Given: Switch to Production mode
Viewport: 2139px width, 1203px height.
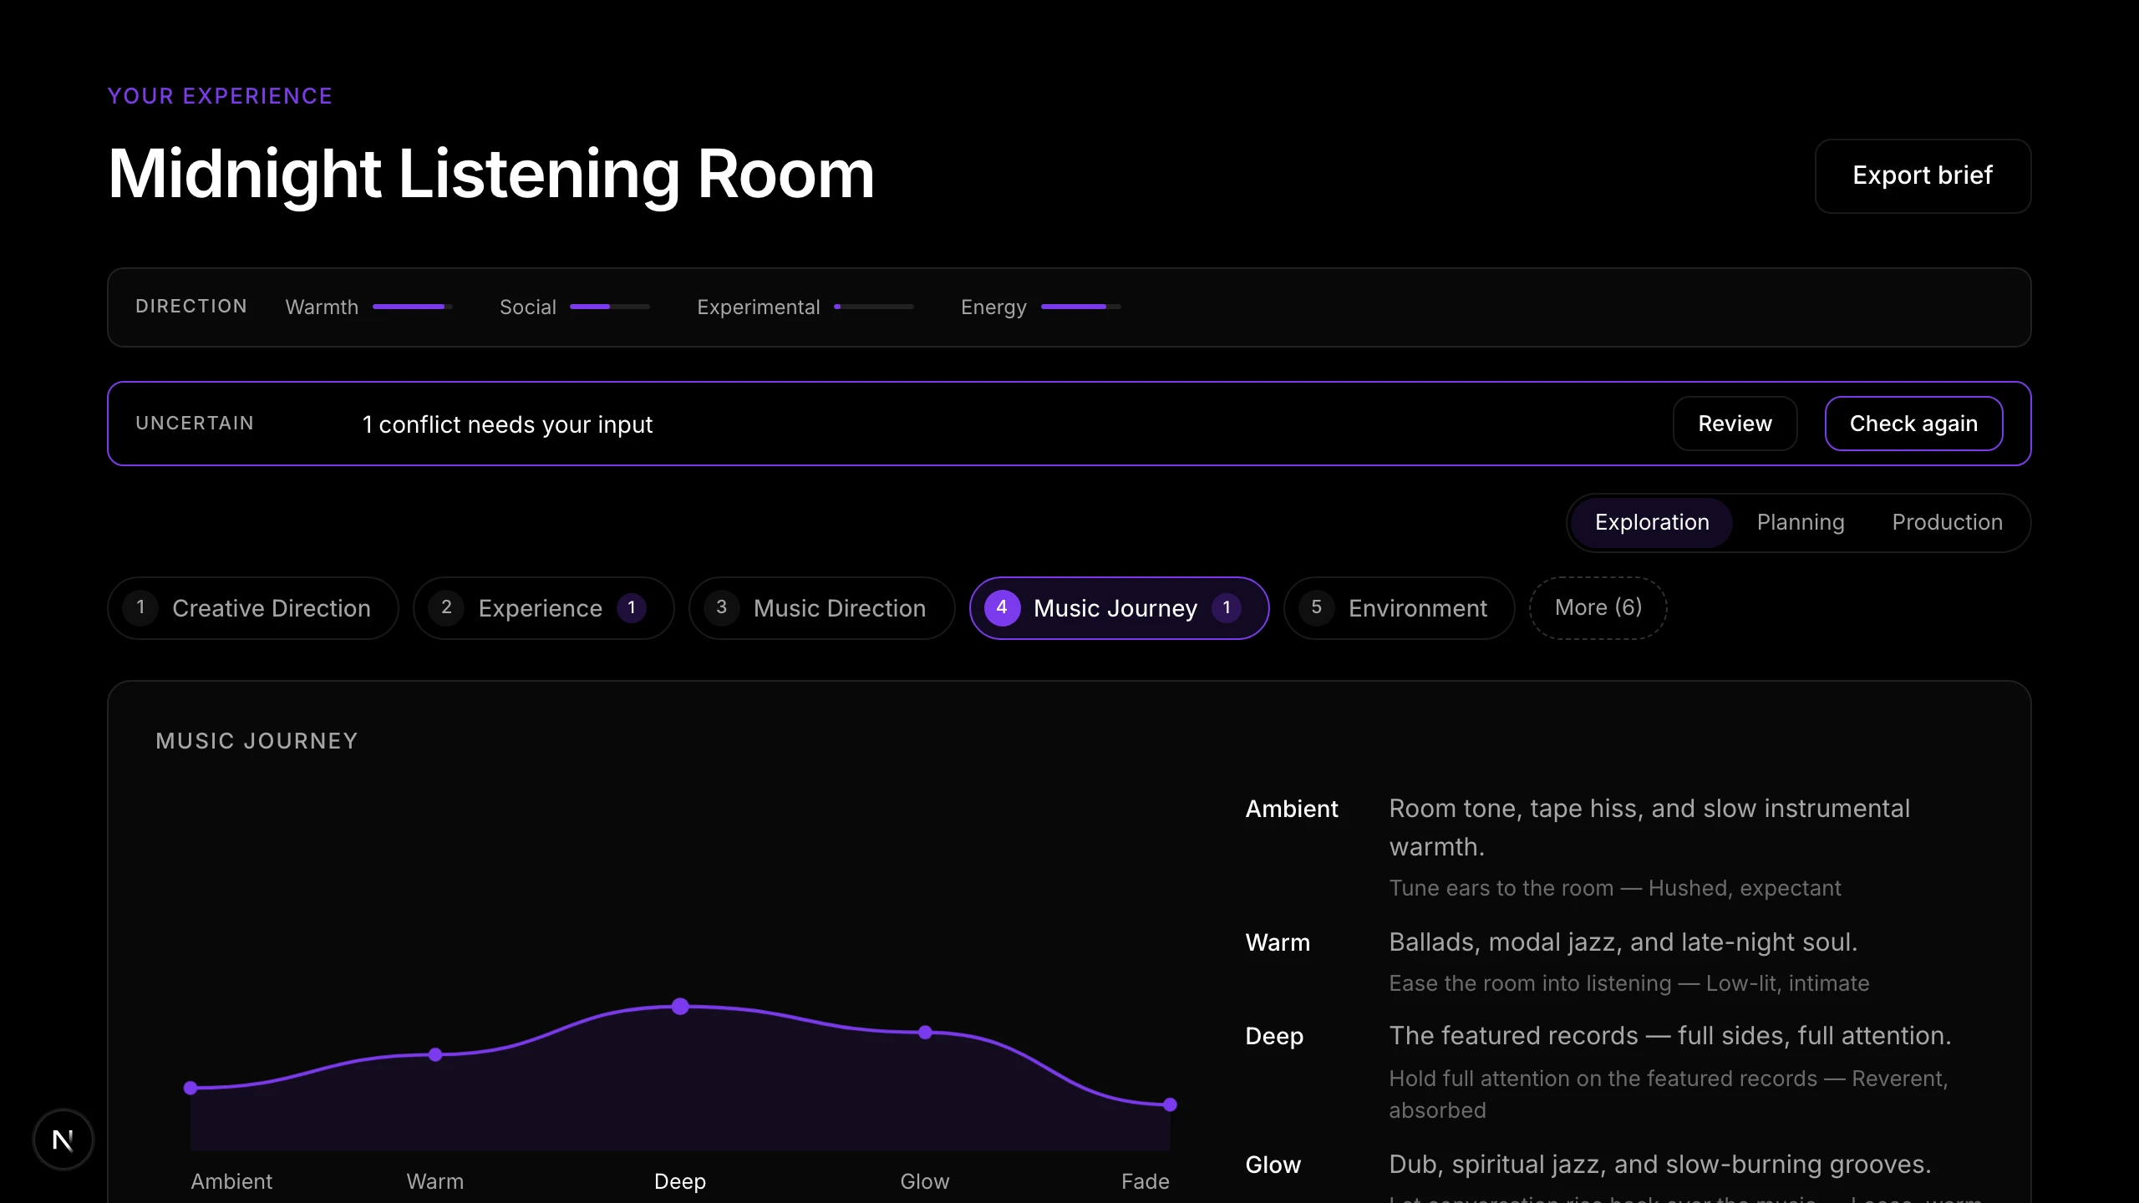Looking at the screenshot, I should pyautogui.click(x=1947, y=523).
